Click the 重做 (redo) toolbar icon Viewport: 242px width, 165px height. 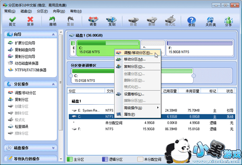point(71,21)
